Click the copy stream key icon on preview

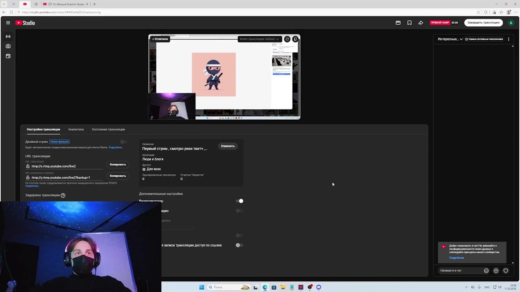point(295,39)
